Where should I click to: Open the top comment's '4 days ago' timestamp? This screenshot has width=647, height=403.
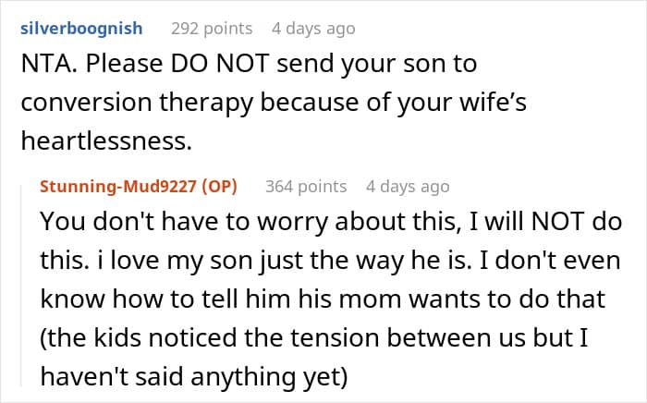pyautogui.click(x=312, y=28)
